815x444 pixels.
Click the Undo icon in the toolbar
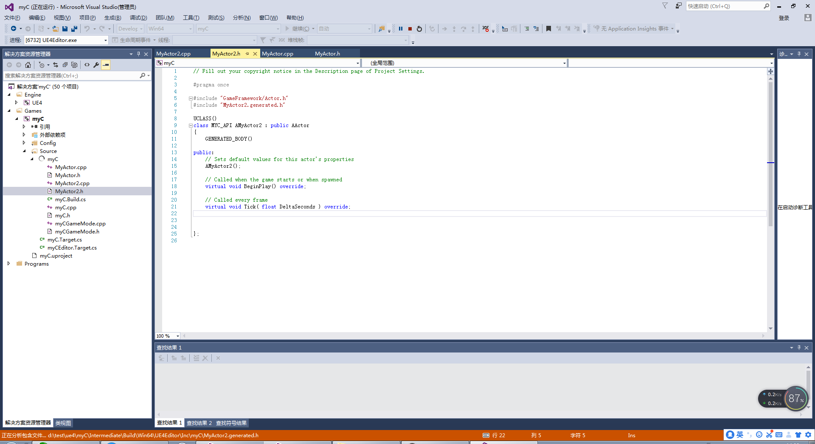pyautogui.click(x=86, y=28)
